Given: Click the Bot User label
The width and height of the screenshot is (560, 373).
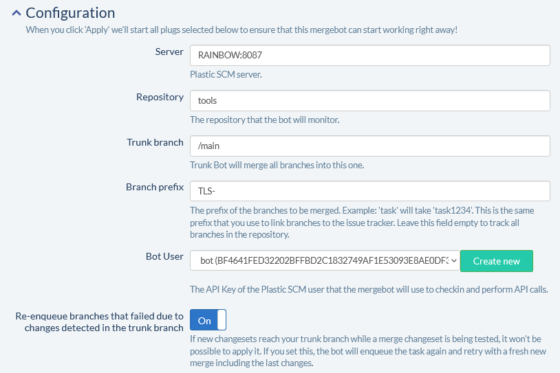Looking at the screenshot, I should tap(164, 257).
